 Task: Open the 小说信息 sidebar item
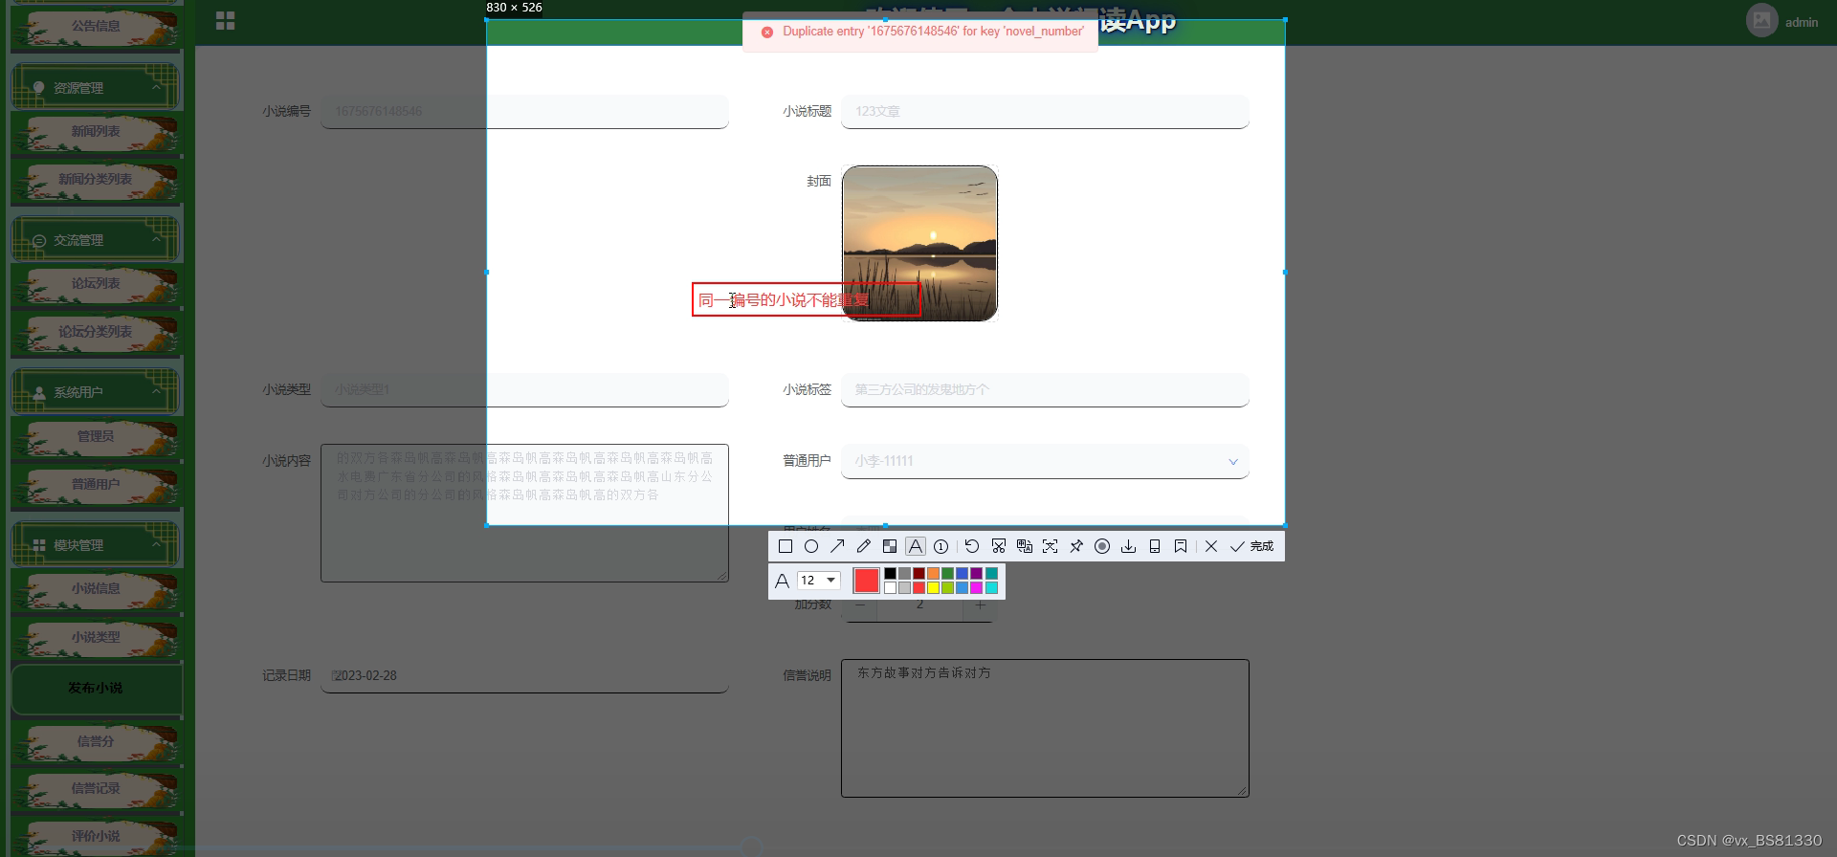click(x=96, y=589)
